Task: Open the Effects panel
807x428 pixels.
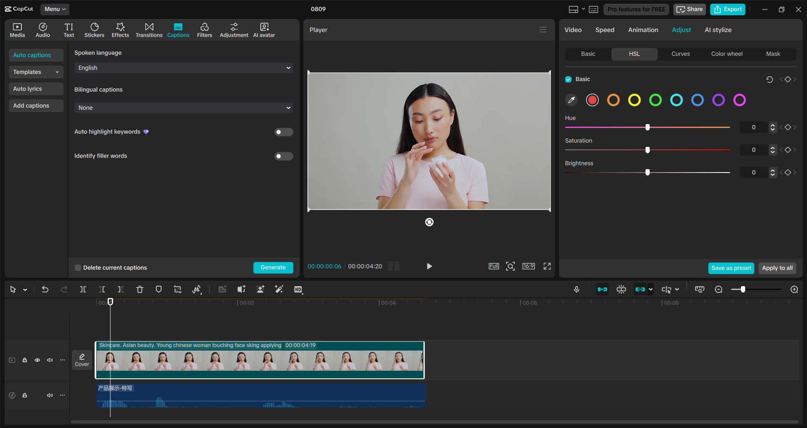Action: (x=120, y=29)
